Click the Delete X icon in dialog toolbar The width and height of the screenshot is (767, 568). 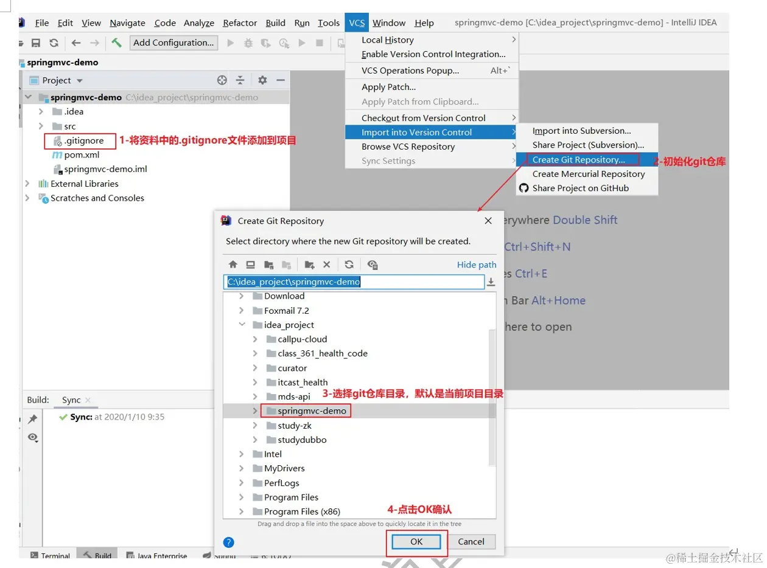tap(326, 265)
